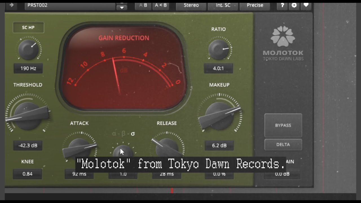
Task: Click the 28 ms release value field
Action: click(167, 174)
